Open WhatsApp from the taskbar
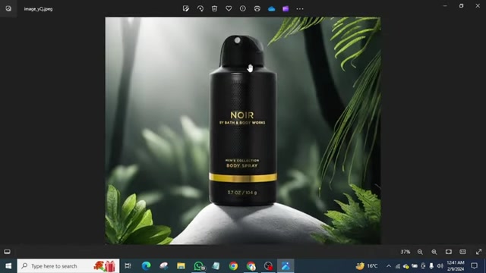486x273 pixels. pos(199,266)
